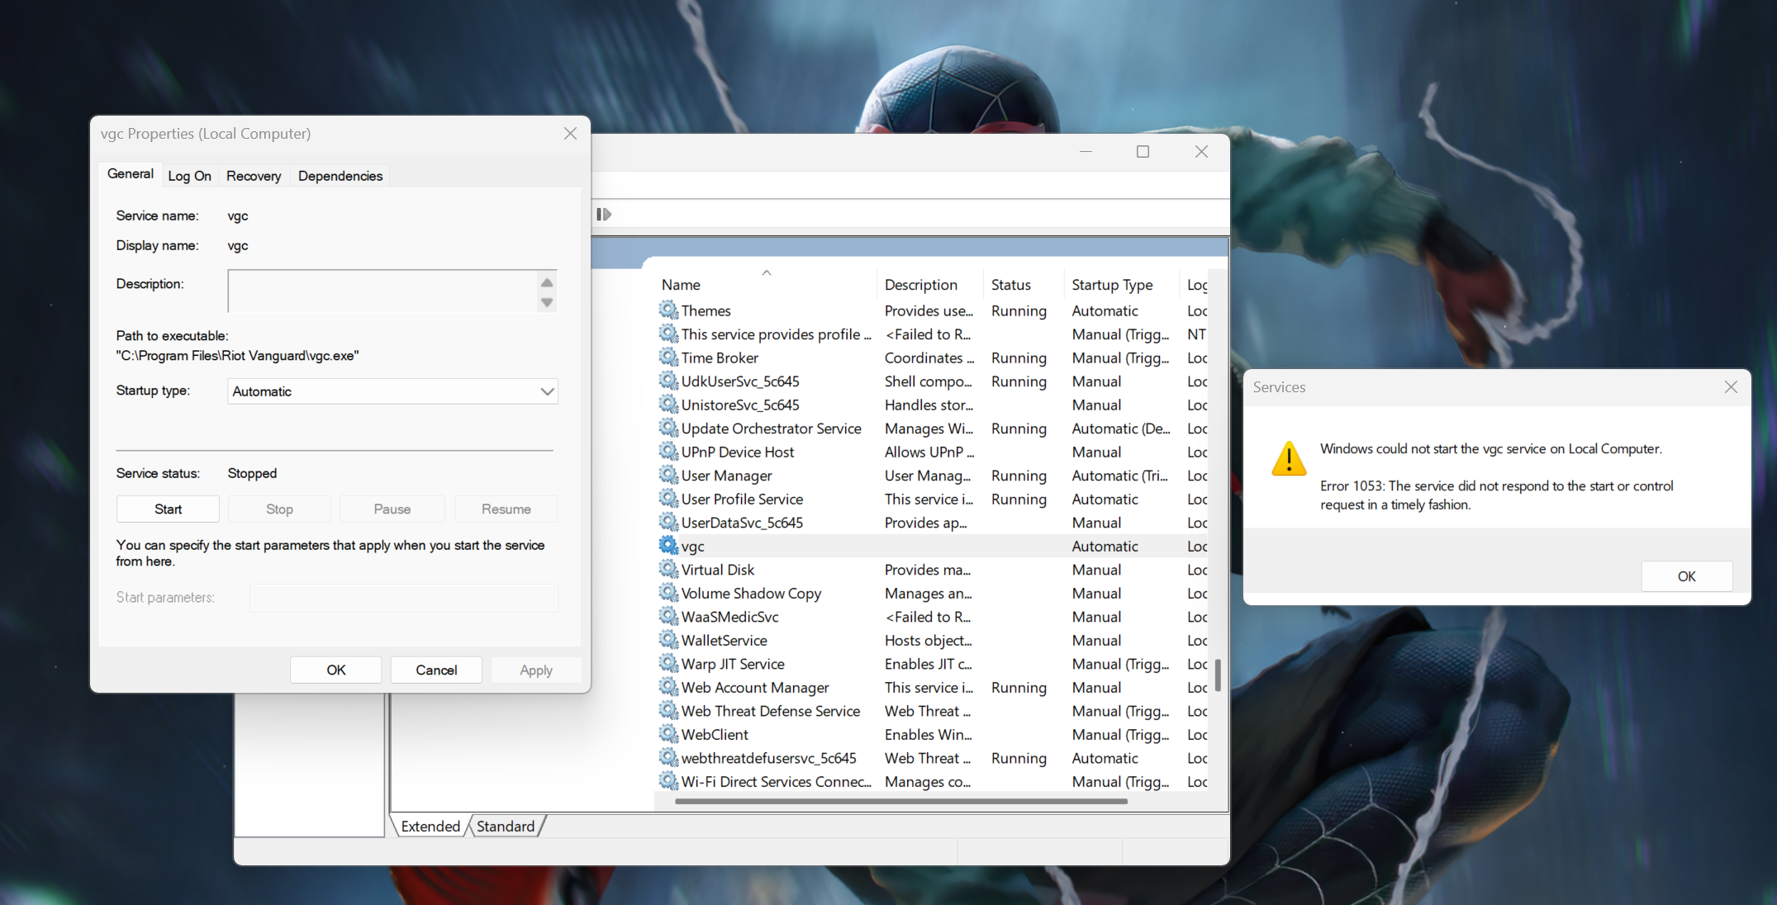Click Start button in vgc Properties
Screen dimensions: 1777x905
(168, 509)
